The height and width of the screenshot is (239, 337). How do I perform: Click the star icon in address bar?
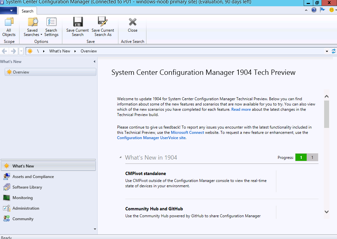click(30, 51)
